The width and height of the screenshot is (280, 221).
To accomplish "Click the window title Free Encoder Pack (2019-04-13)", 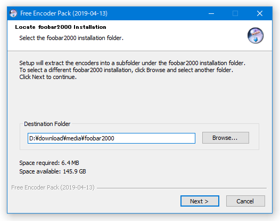I will pos(64,13).
